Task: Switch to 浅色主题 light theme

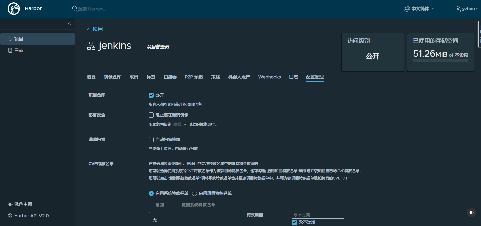Action: pyautogui.click(x=23, y=204)
